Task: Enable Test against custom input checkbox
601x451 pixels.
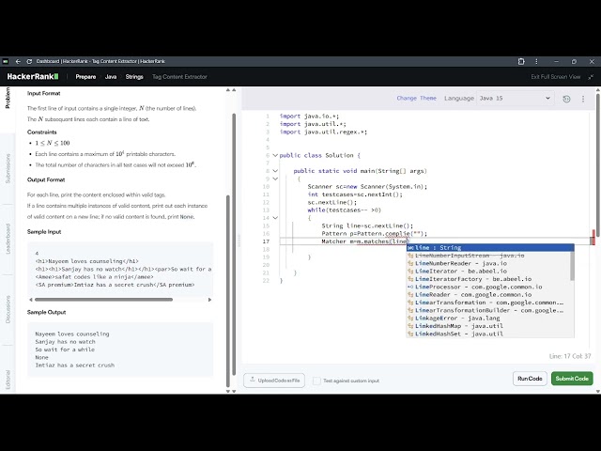Action: click(x=316, y=381)
